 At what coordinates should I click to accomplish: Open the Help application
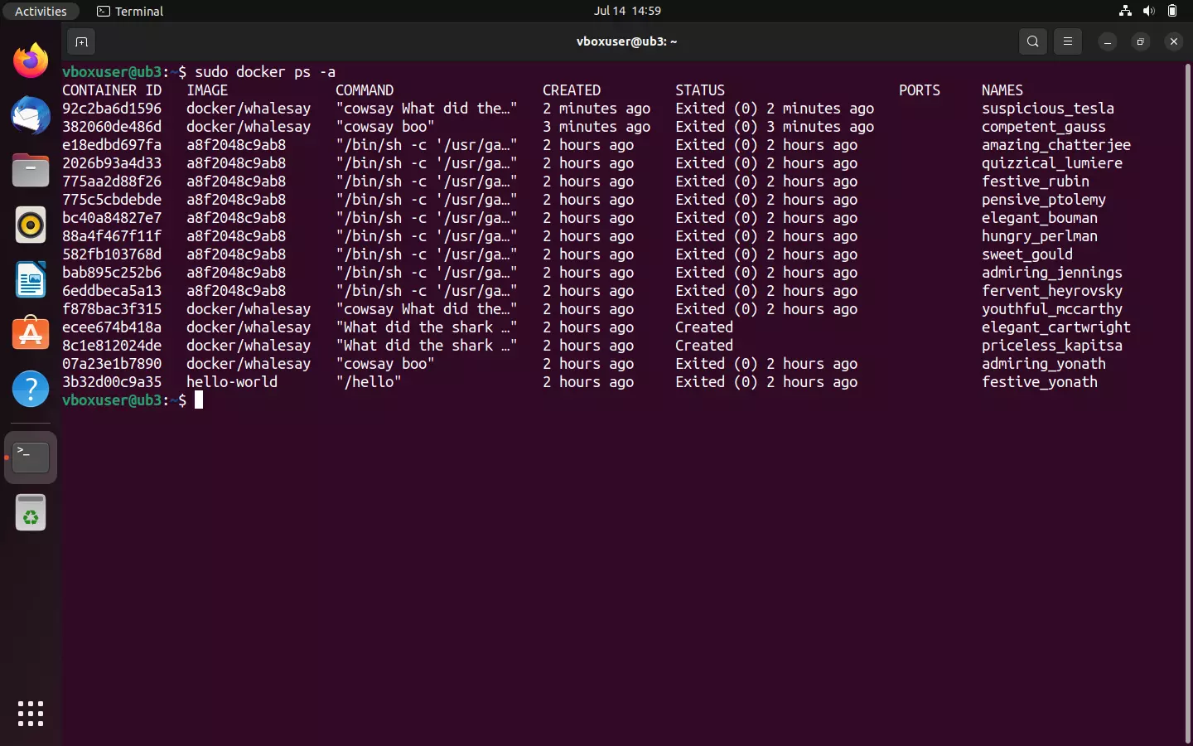click(31, 390)
